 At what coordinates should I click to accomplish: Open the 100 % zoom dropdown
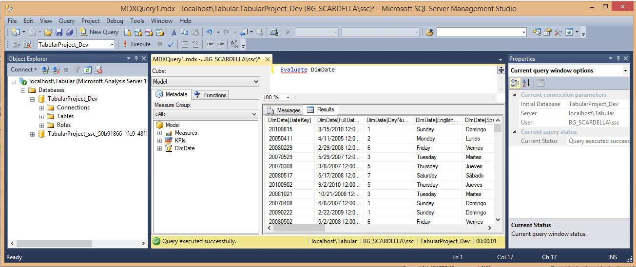tap(288, 97)
